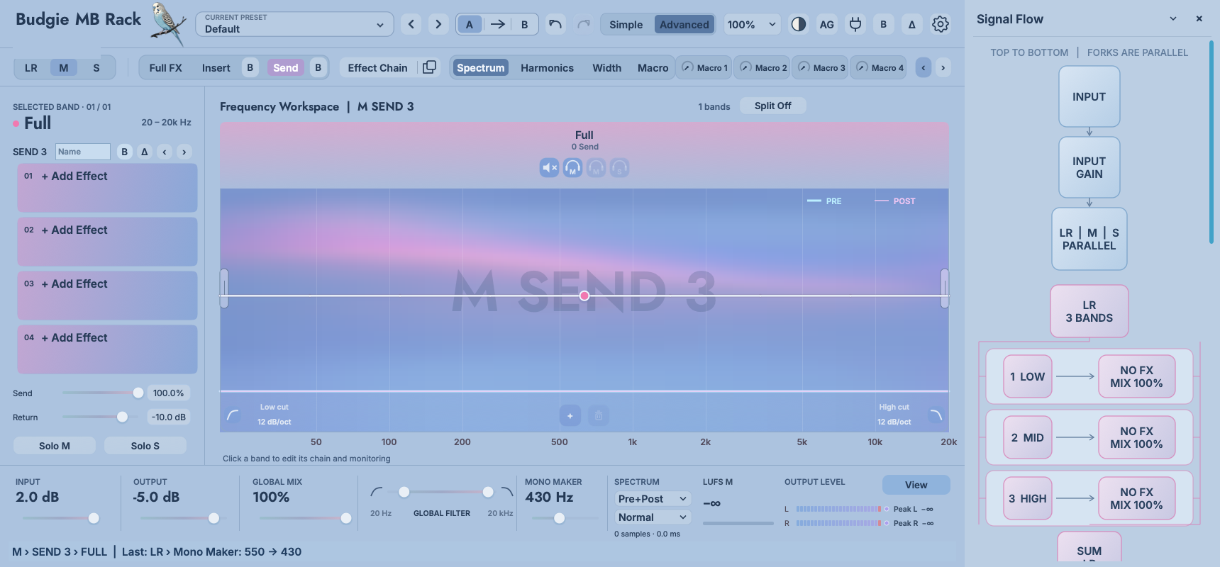Add a band with the plus icon
1220x567 pixels.
570,416
